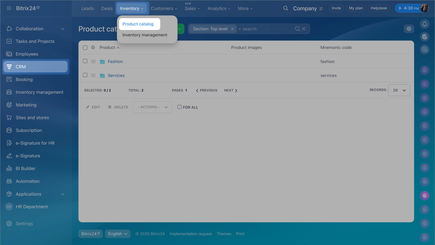
Task: Toggle the select-all checkbox in header
Action: 85,48
